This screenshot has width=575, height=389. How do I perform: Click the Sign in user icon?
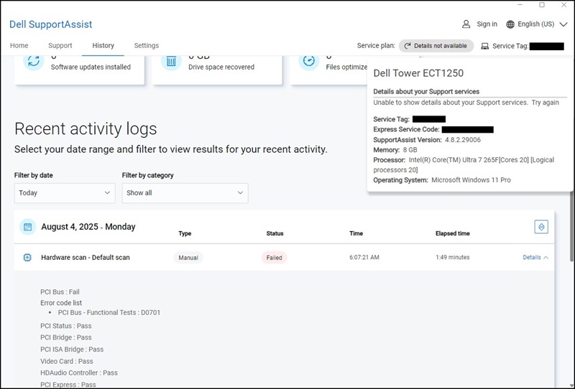[466, 24]
